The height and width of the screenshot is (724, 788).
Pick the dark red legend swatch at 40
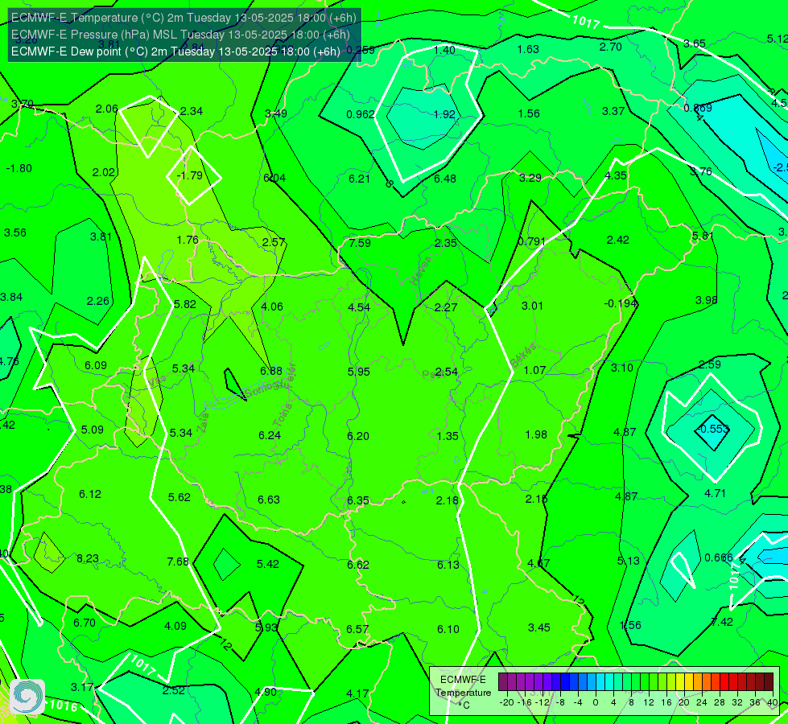point(769,682)
